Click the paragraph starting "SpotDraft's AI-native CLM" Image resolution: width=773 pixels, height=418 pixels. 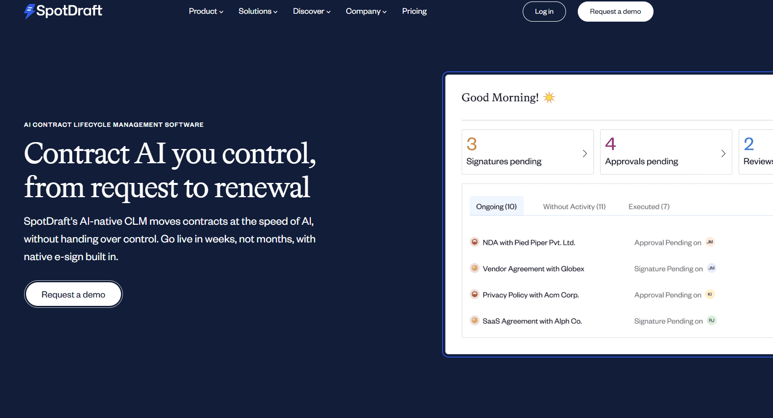170,239
